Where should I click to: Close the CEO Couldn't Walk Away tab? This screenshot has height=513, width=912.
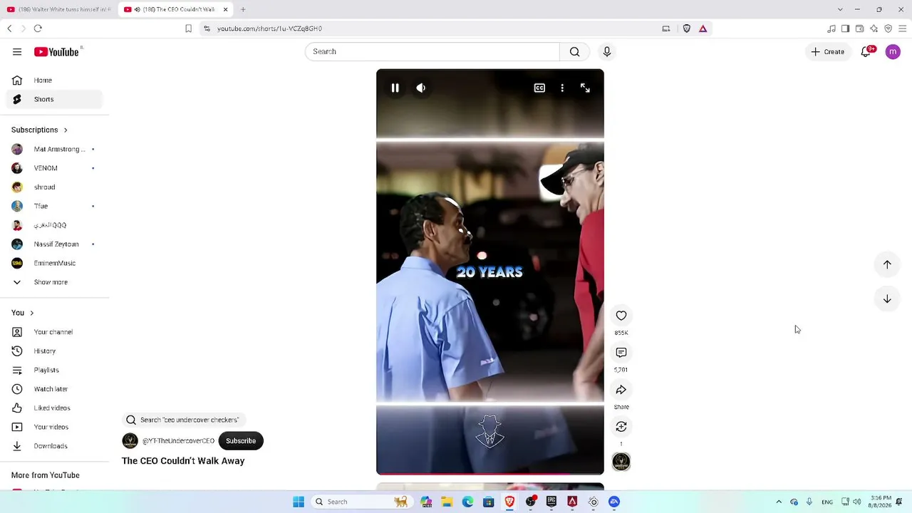click(x=226, y=9)
